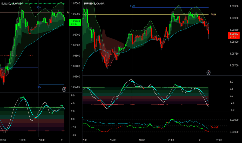Click the 06:00 time axis label
The width and height of the screenshot is (242, 143).
(3, 140)
